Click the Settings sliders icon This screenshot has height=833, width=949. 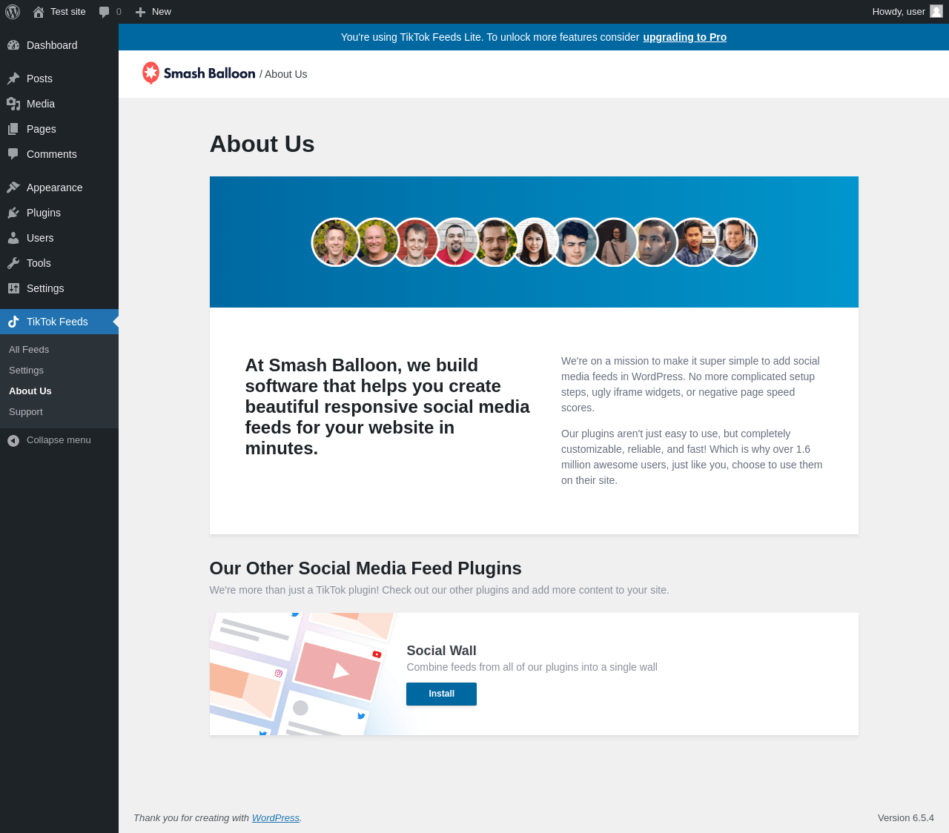13,288
